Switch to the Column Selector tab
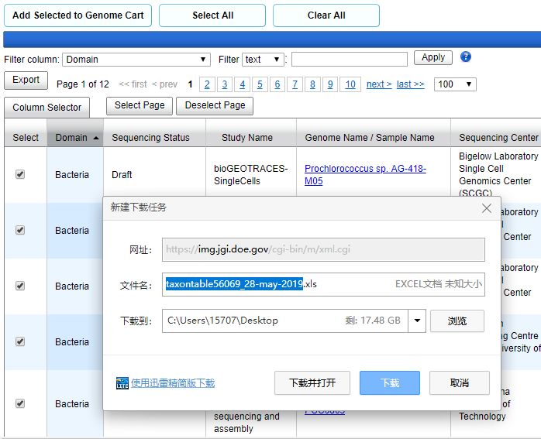The height and width of the screenshot is (439, 541). pyautogui.click(x=47, y=108)
